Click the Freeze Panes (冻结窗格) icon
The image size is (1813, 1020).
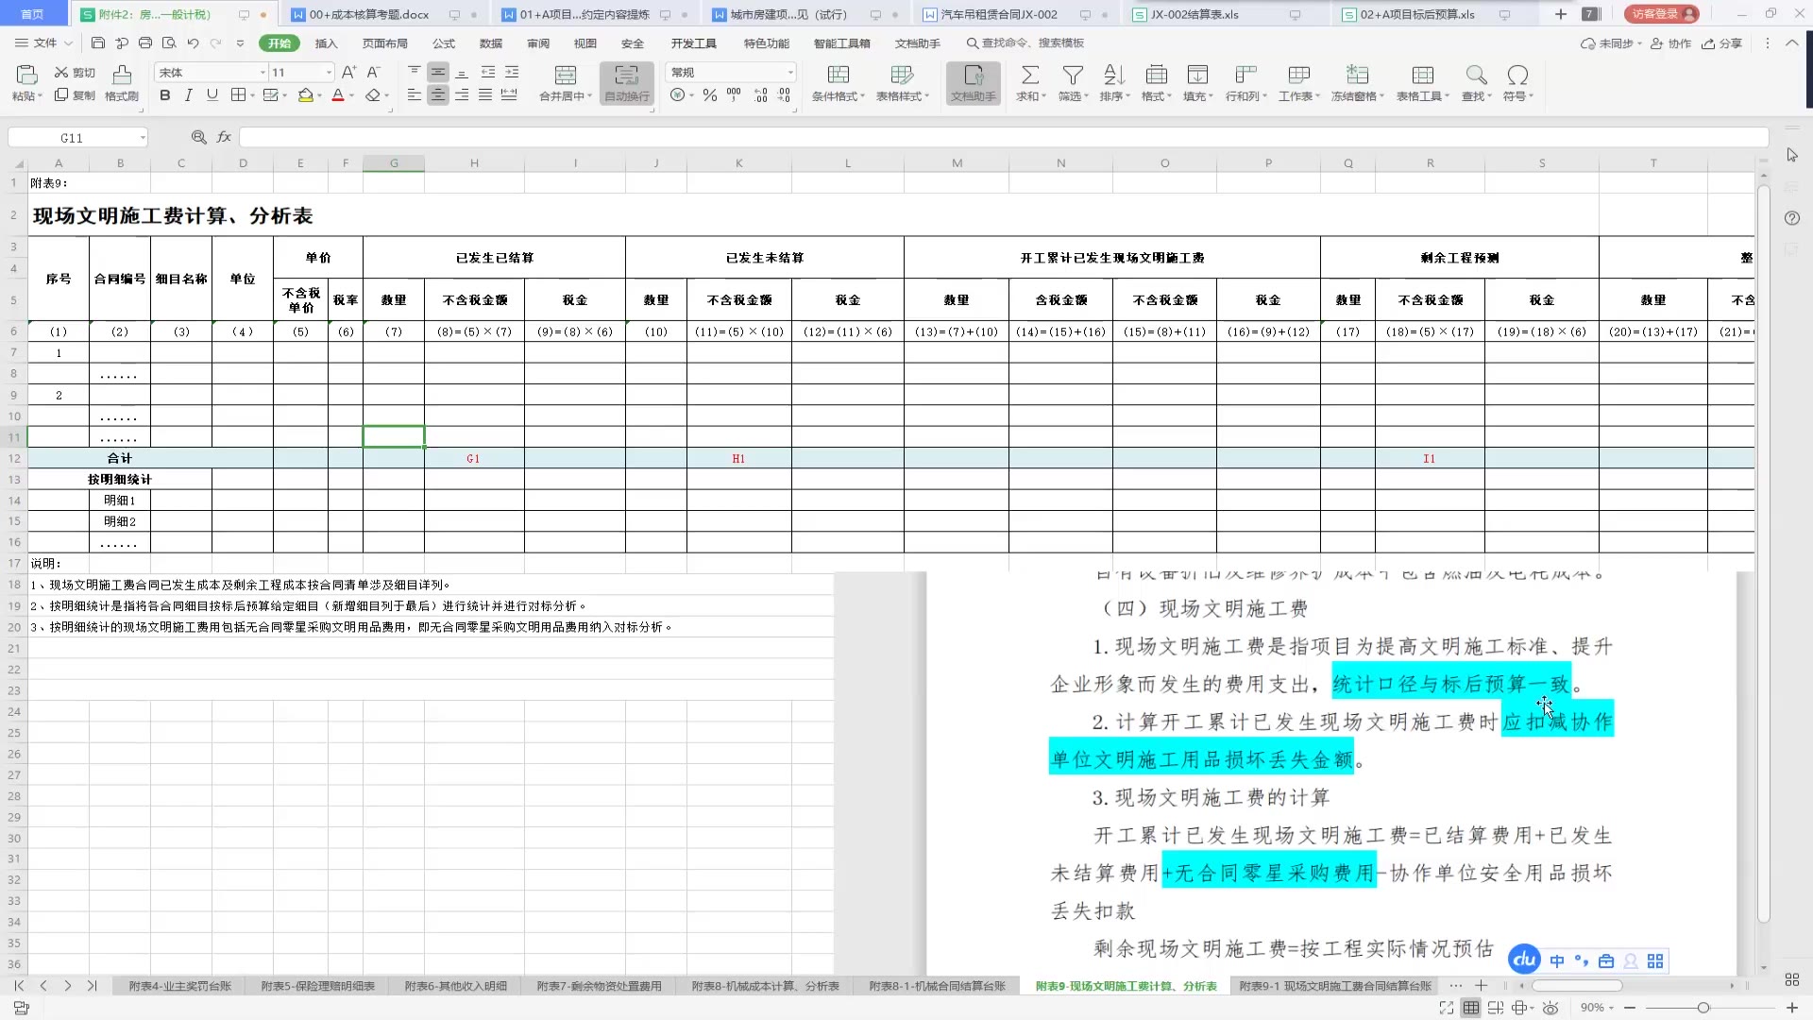click(x=1357, y=76)
